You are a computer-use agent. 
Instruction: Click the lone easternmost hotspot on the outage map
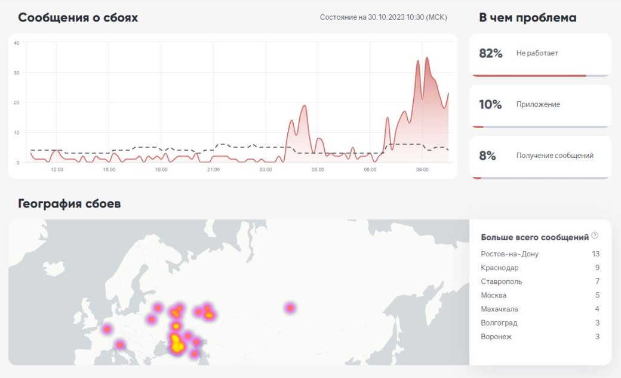[290, 308]
